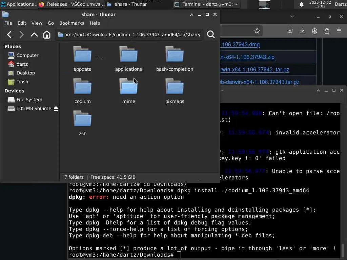Click the panel clock date

coord(320,4)
